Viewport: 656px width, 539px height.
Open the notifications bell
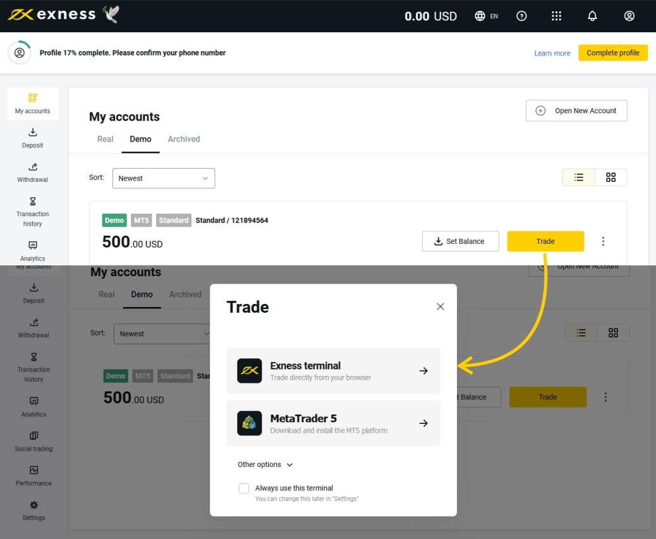(x=592, y=16)
